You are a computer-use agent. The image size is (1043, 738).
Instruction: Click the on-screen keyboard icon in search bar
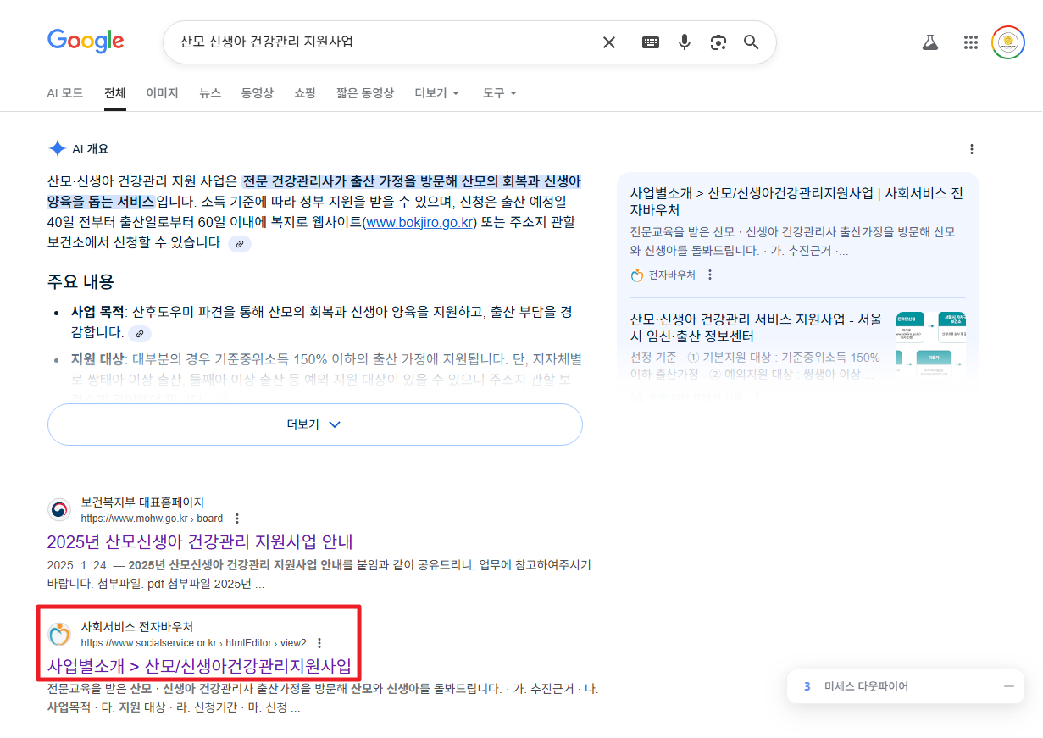pyautogui.click(x=650, y=42)
